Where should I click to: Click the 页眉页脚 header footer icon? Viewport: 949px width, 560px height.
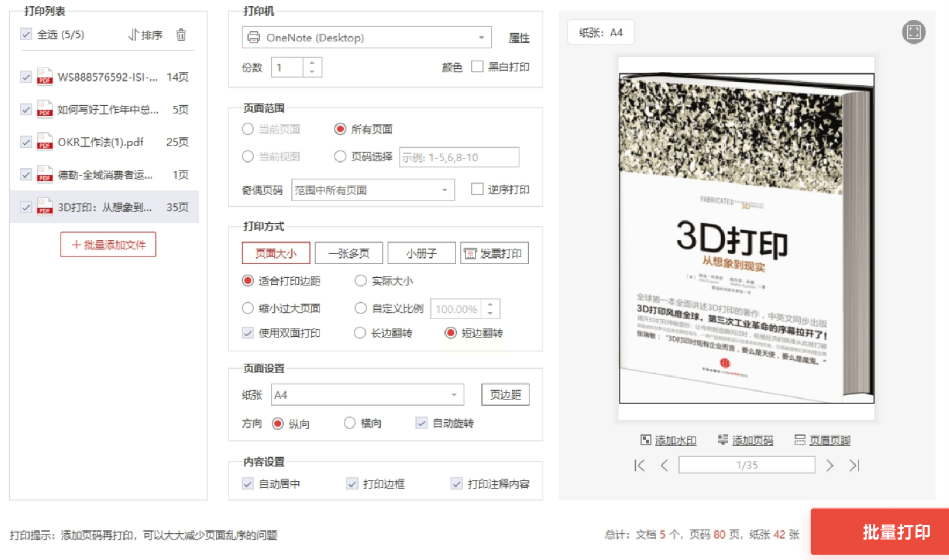(x=800, y=440)
